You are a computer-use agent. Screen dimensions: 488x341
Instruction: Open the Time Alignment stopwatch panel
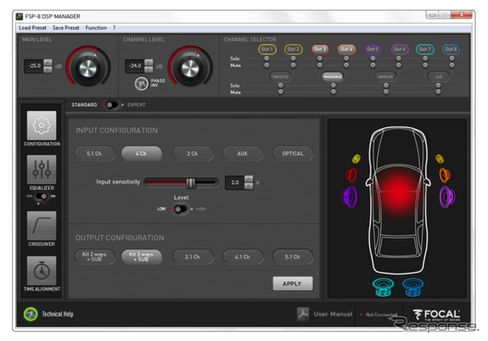pyautogui.click(x=41, y=270)
